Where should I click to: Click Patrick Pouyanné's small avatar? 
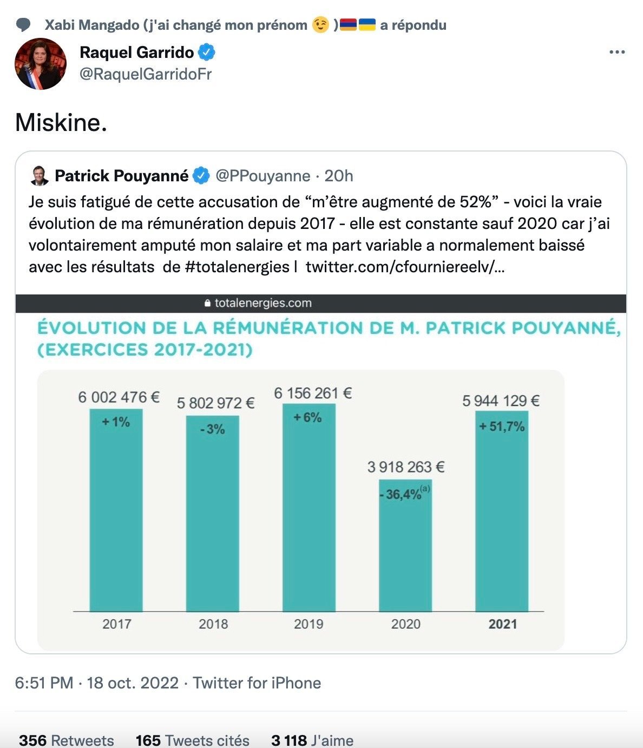pyautogui.click(x=40, y=176)
